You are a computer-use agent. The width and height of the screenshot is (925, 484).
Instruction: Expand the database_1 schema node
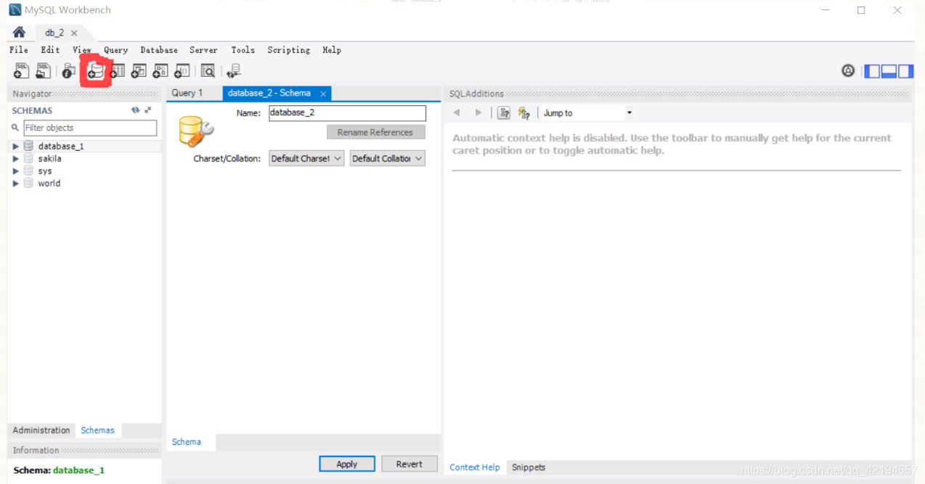[16, 147]
